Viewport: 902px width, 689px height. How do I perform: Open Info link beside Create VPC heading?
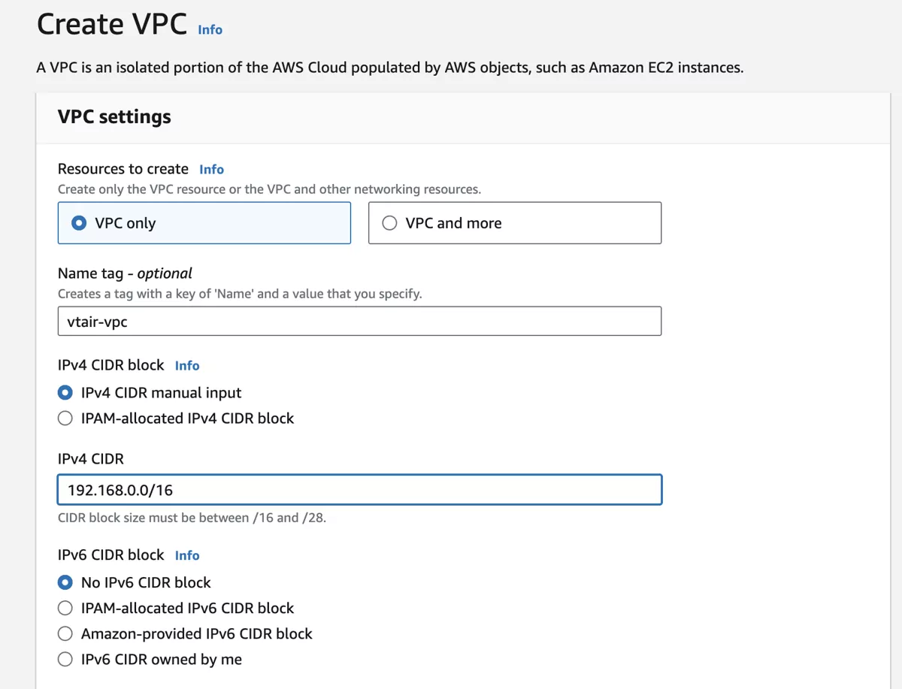point(210,29)
